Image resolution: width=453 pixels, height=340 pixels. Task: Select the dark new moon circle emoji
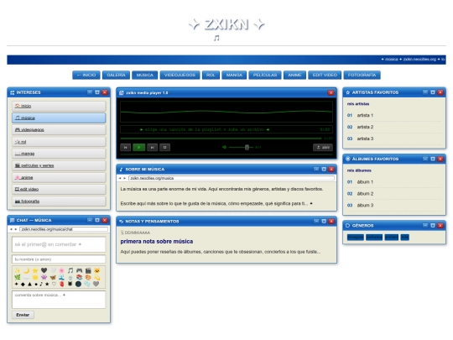click(78, 285)
